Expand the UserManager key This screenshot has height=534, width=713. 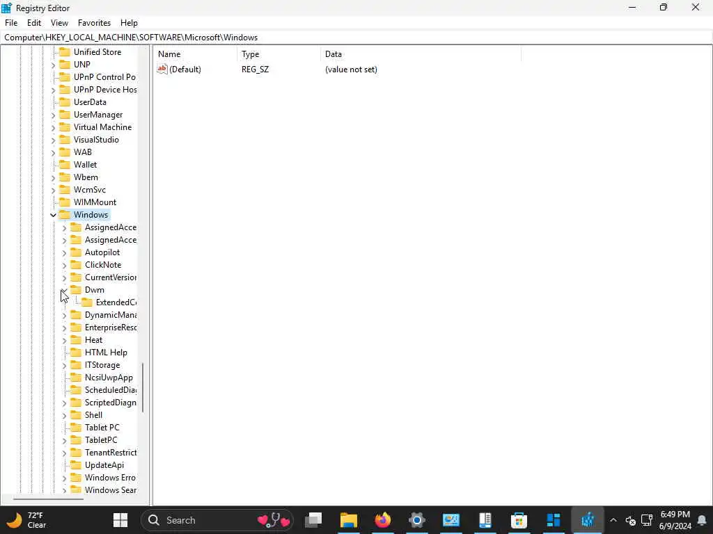[x=53, y=115]
